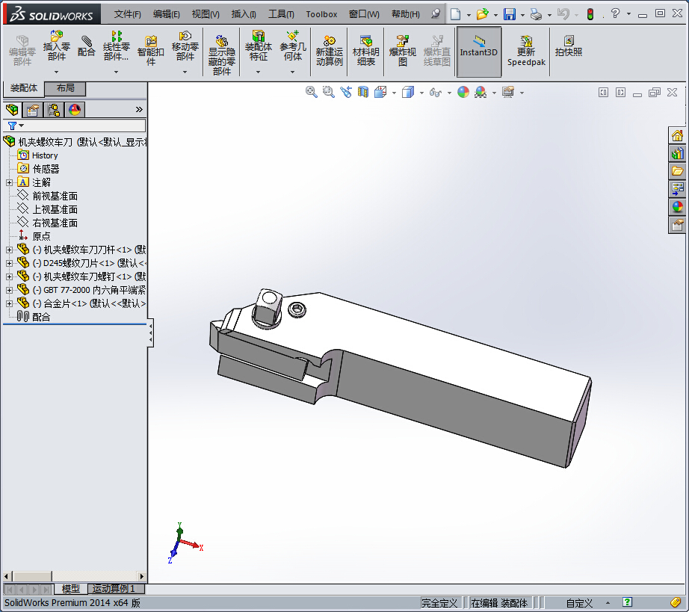The height and width of the screenshot is (612, 689).
Task: Expand the 注解 annotations node
Action: (x=9, y=182)
